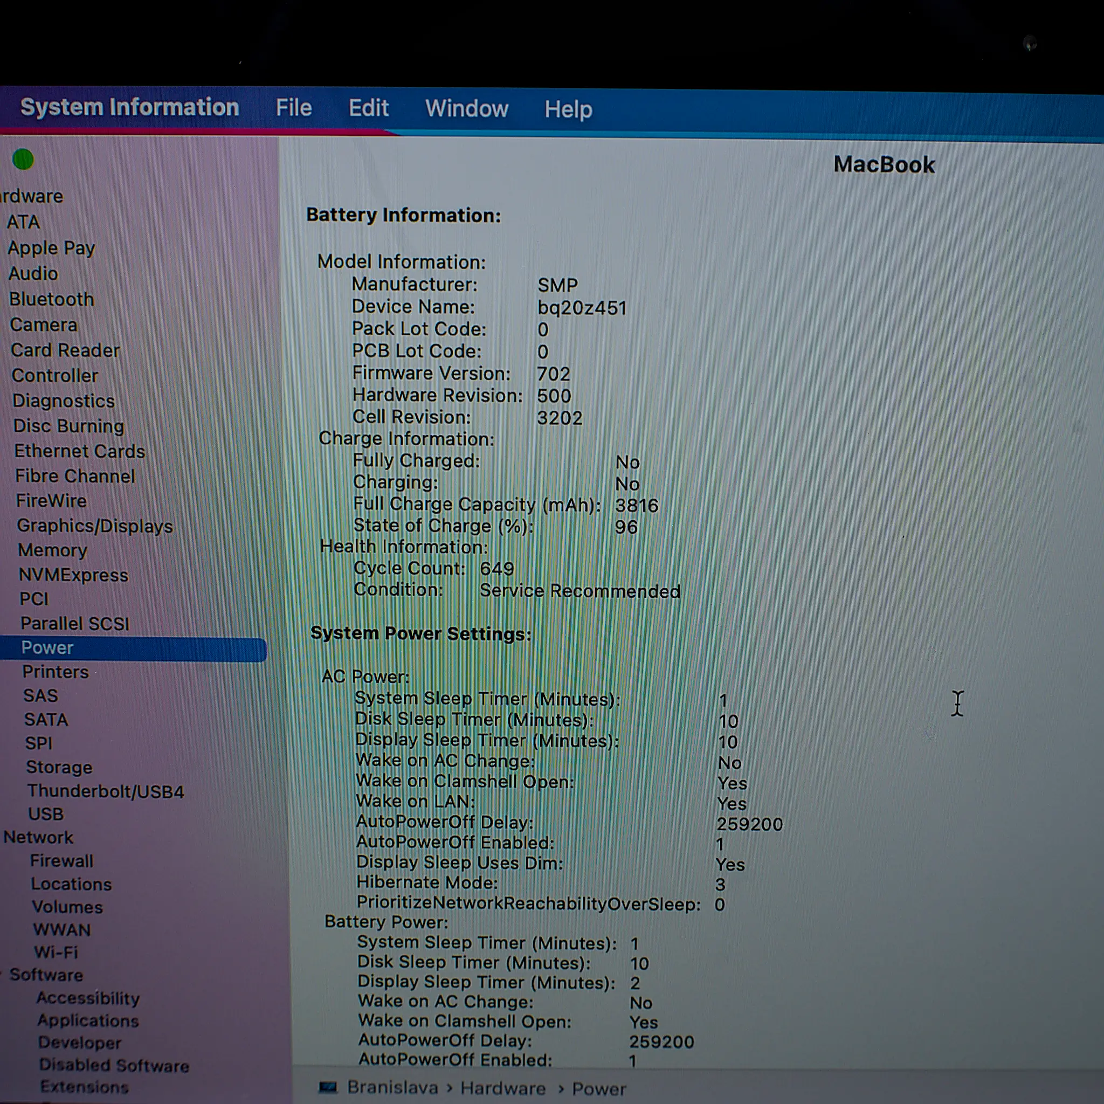Click the AC AutoPowerOff Delay value 259200
Image resolution: width=1104 pixels, height=1104 pixels.
(750, 824)
